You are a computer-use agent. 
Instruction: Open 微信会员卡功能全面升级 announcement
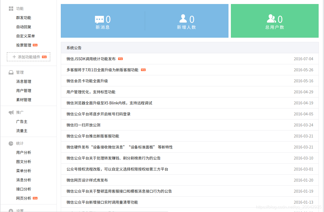click(x=87, y=81)
